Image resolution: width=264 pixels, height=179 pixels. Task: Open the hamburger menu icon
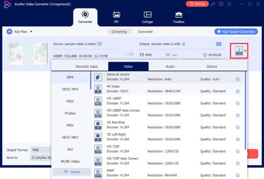point(229,4)
